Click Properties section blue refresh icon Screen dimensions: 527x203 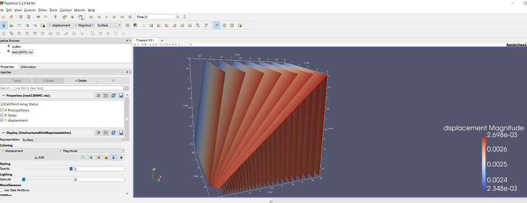113,96
